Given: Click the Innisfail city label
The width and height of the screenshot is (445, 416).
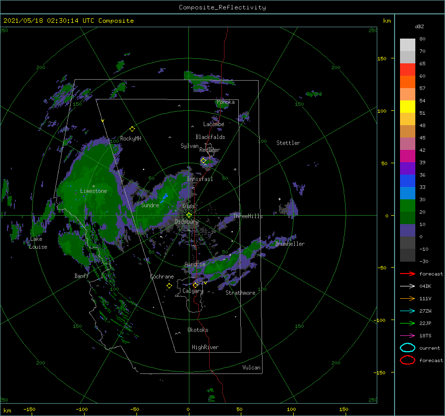Looking at the screenshot, I should [x=200, y=179].
